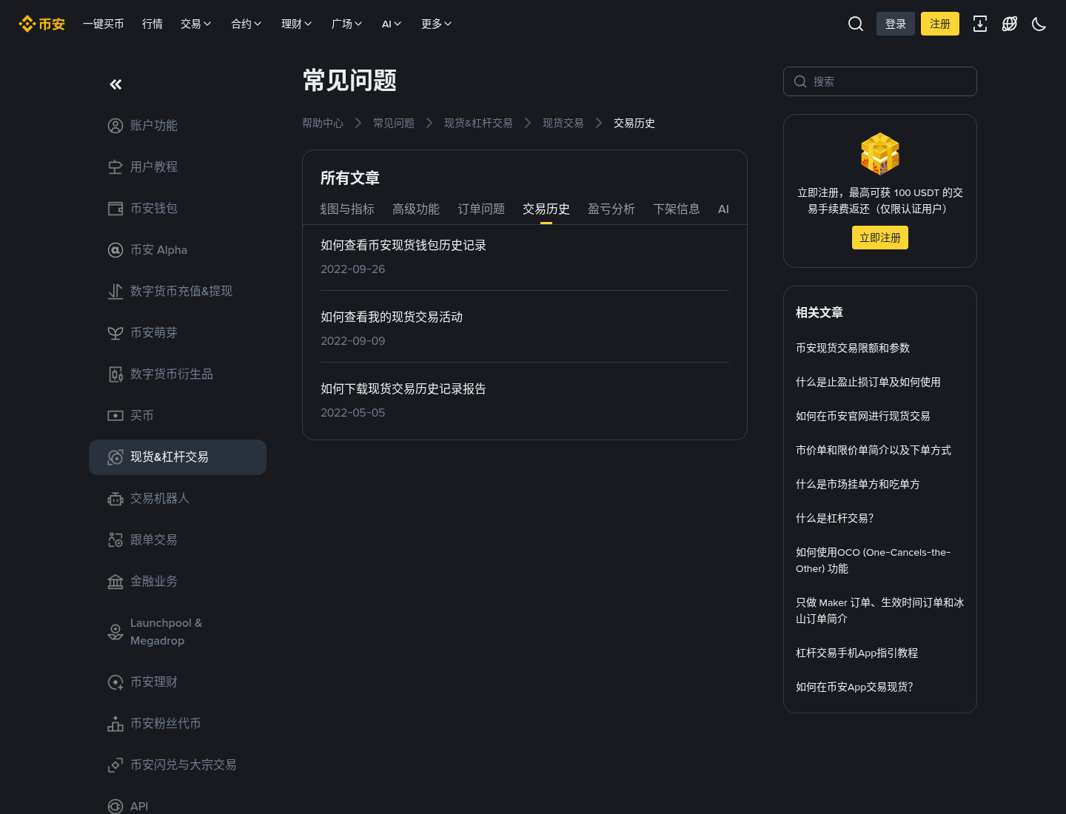
Task: Open 常见问题 breadcrumb link
Action: point(394,123)
